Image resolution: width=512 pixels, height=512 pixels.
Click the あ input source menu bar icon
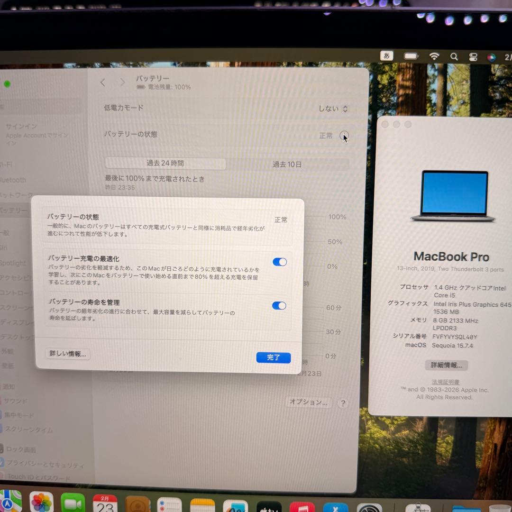387,56
